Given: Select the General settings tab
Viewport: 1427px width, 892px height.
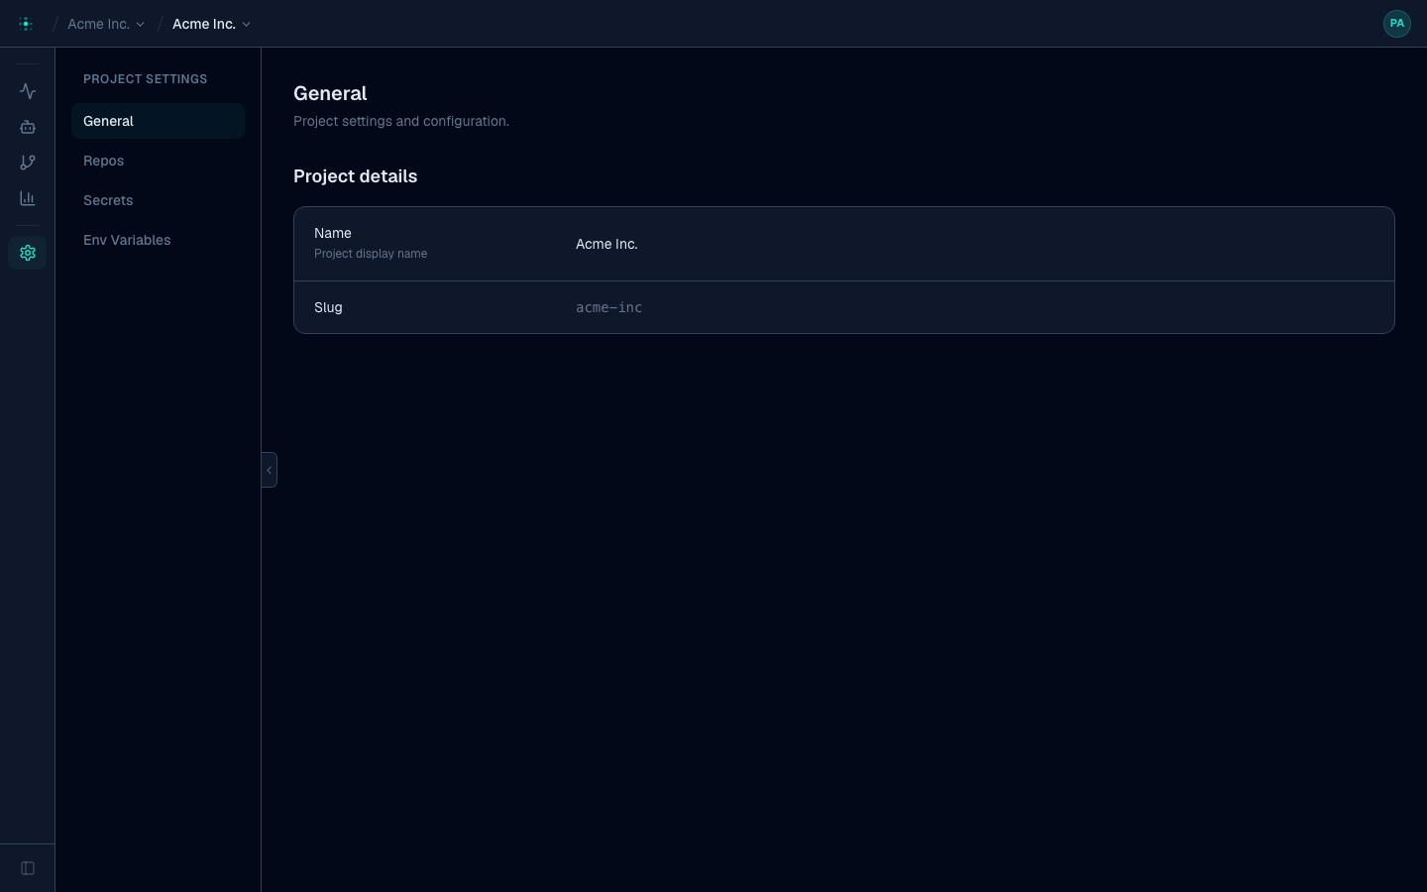Looking at the screenshot, I should coord(158,121).
